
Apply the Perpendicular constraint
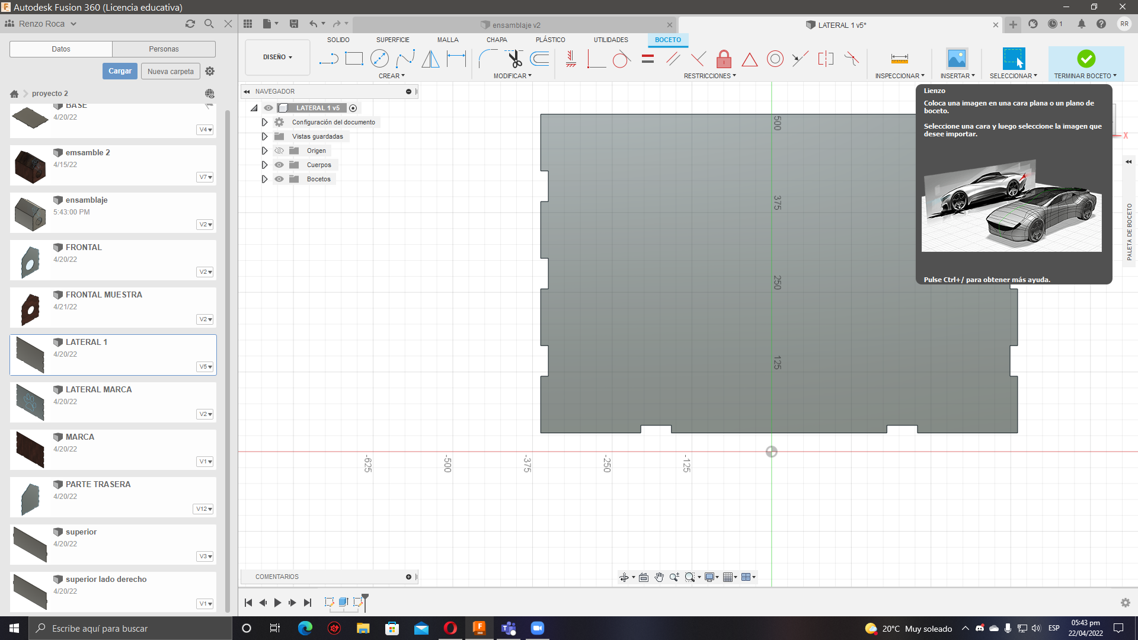point(698,59)
